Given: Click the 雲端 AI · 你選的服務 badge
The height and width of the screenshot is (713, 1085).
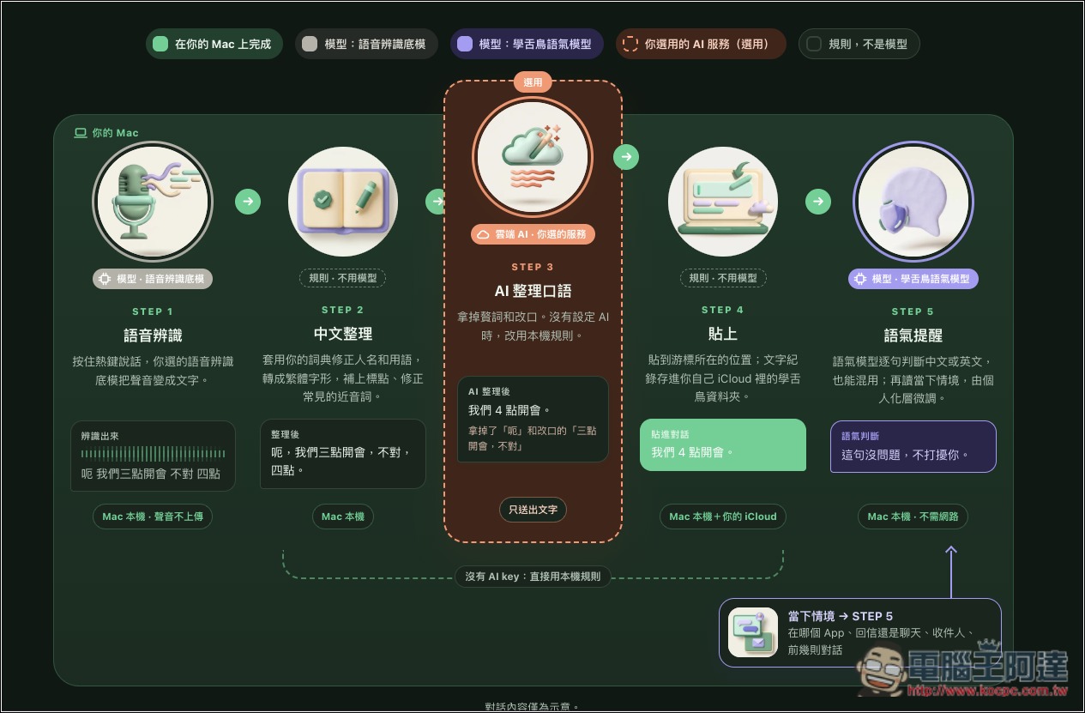Looking at the screenshot, I should [x=533, y=234].
